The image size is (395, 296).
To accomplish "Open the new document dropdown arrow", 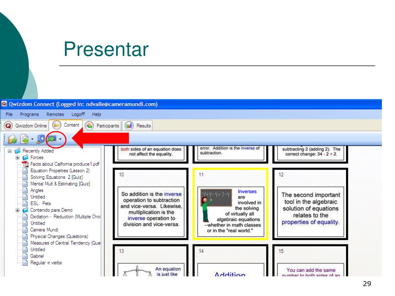I will click(x=32, y=139).
